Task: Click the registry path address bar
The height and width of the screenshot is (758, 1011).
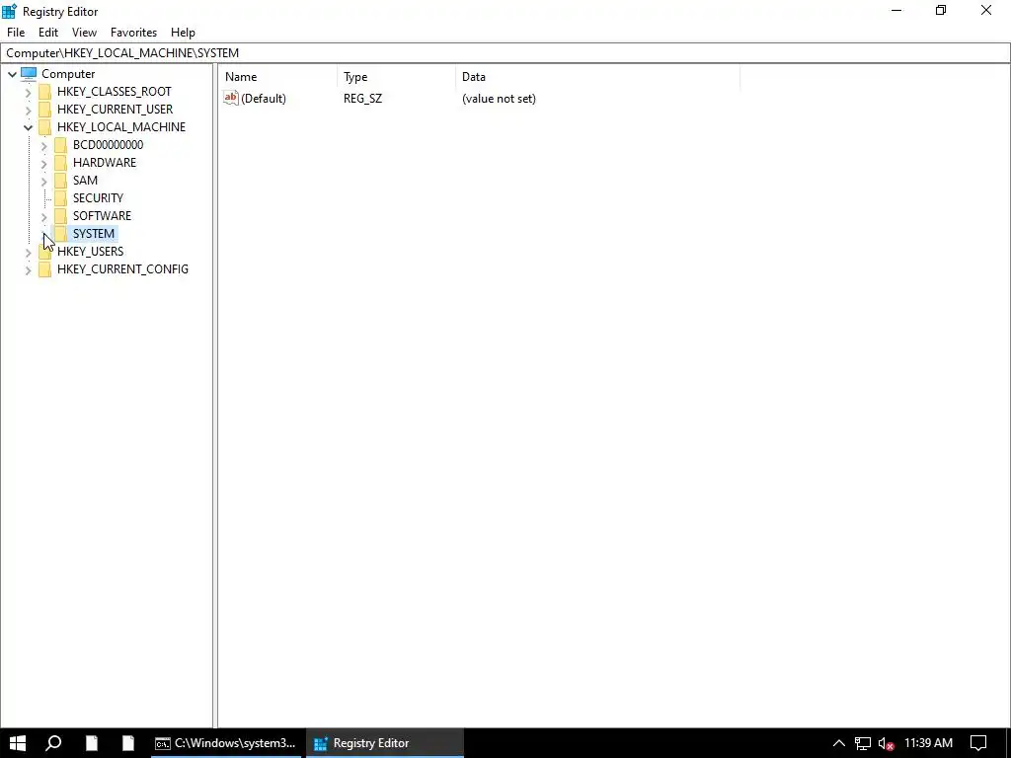Action: tap(505, 53)
